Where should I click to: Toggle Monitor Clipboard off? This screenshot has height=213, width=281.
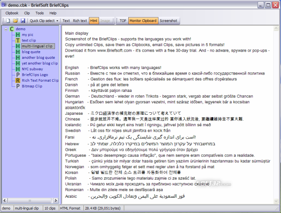click(143, 21)
